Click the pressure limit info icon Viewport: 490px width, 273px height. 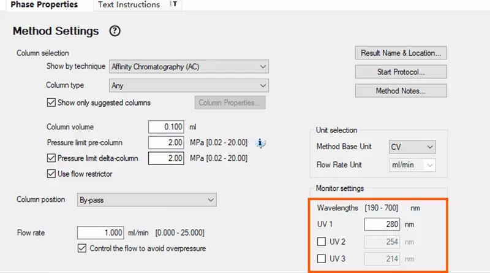pos(261,143)
